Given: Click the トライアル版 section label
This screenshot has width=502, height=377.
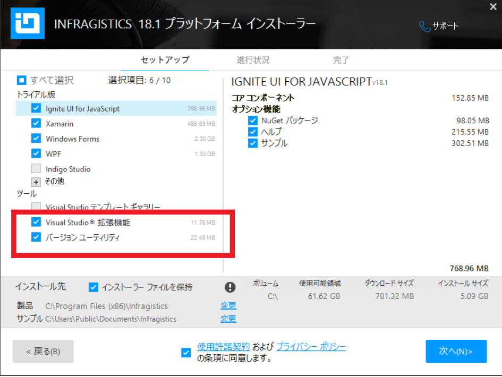Looking at the screenshot, I should [36, 95].
